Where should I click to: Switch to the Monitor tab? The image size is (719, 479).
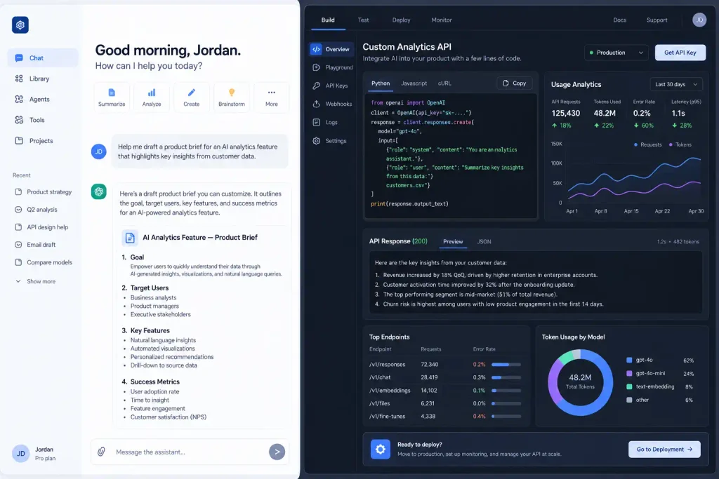coord(442,20)
